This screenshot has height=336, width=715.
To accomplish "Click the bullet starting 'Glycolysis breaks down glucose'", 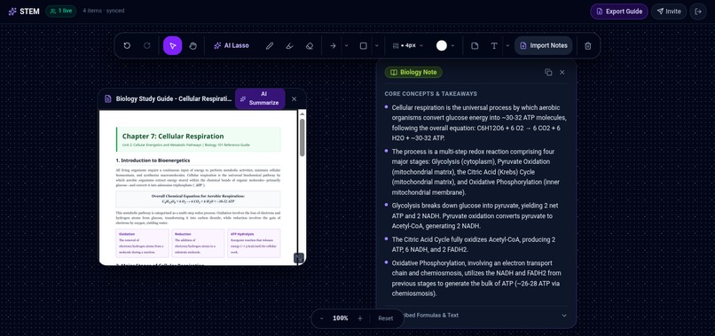I will pos(476,215).
